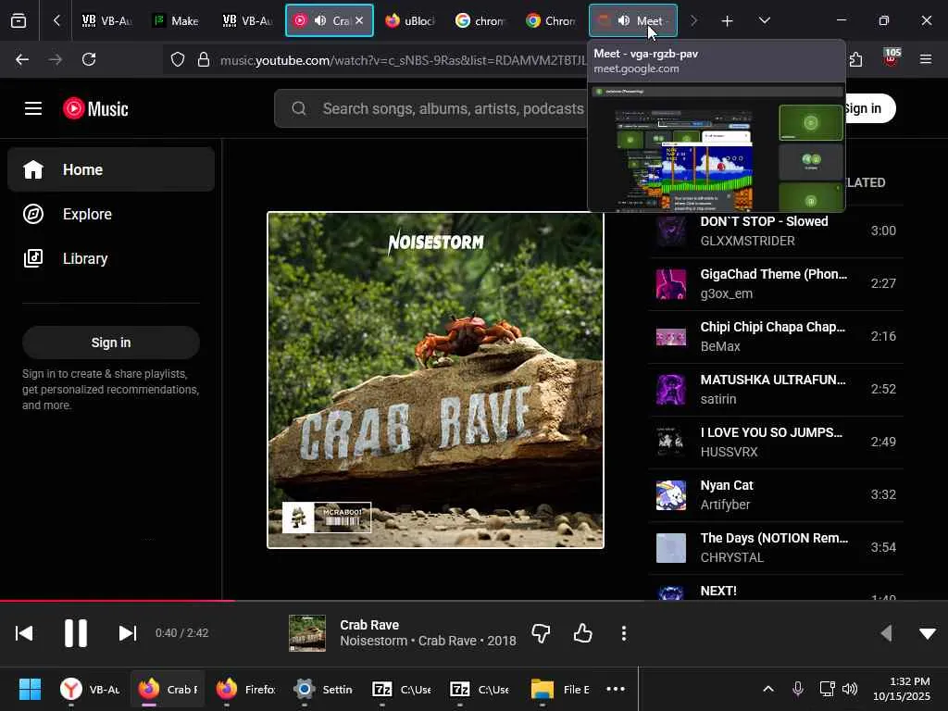Skip to the previous track
Image resolution: width=948 pixels, height=711 pixels.
tap(24, 633)
